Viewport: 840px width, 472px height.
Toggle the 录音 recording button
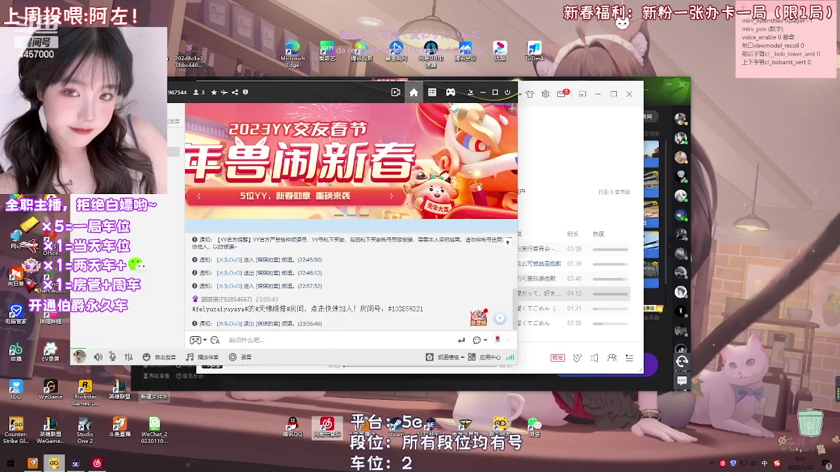tap(240, 357)
